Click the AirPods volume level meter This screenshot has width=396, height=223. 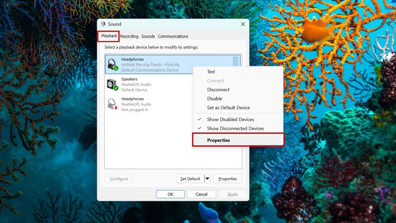pos(236,62)
